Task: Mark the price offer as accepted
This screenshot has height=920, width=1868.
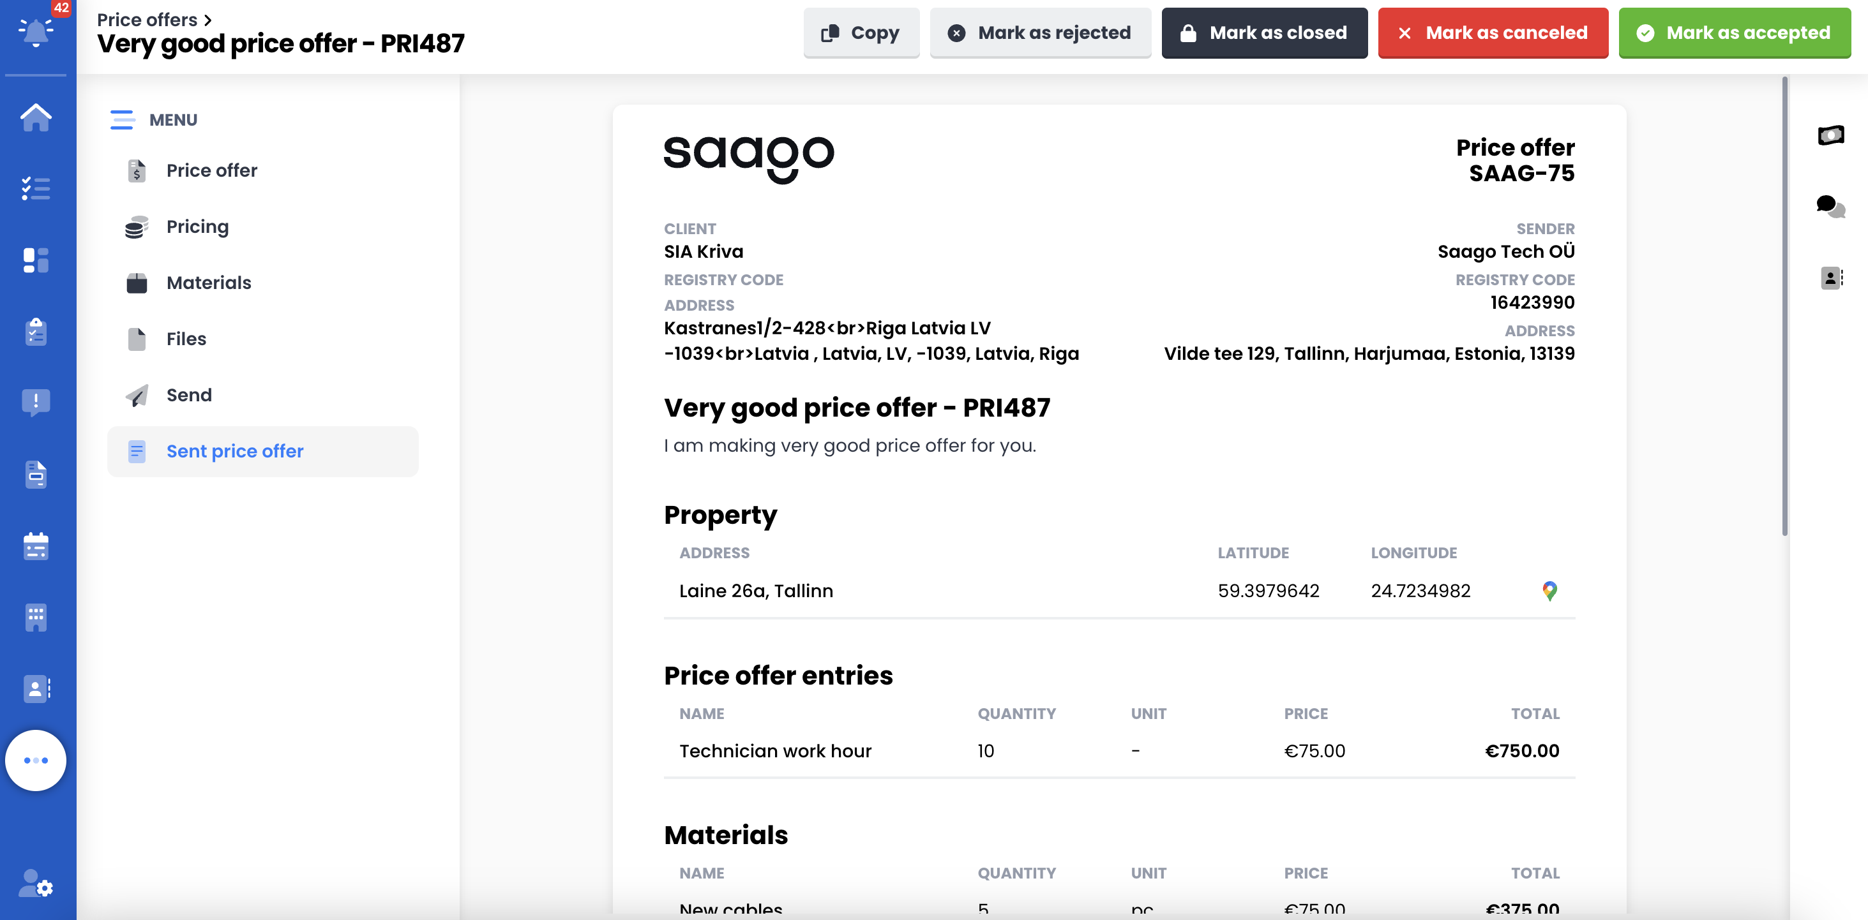Action: (1735, 33)
